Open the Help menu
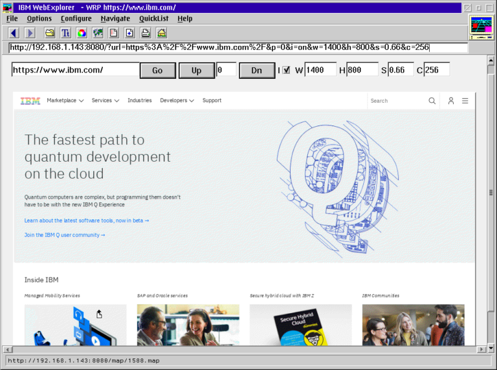The height and width of the screenshot is (370, 497). [185, 19]
